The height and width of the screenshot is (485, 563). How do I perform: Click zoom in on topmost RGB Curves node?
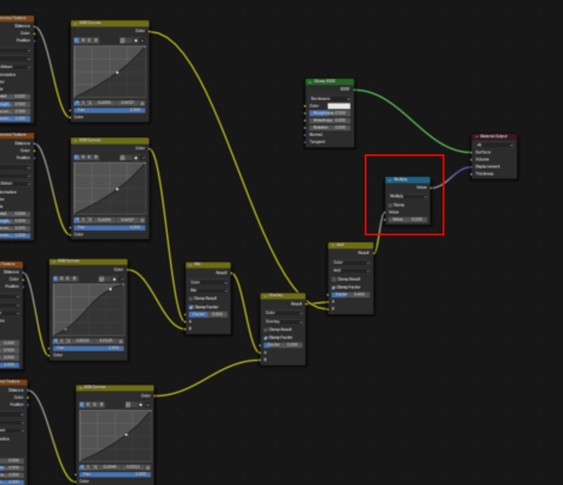[122, 40]
